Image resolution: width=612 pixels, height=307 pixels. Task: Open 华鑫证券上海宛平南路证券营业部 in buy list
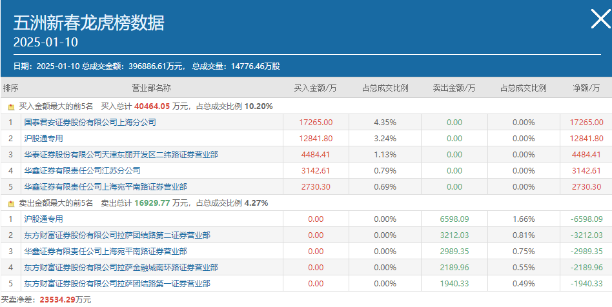coord(105,187)
